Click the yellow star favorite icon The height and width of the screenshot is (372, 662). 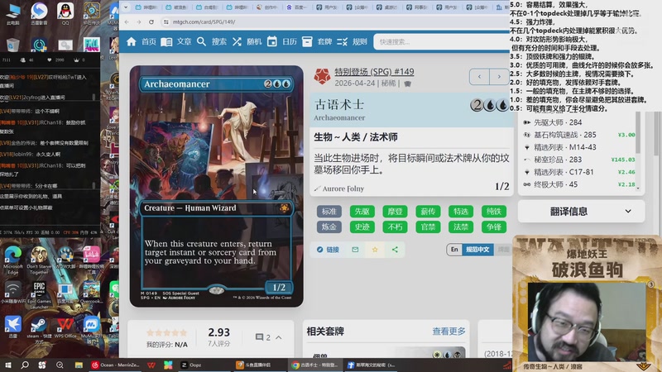(x=375, y=250)
